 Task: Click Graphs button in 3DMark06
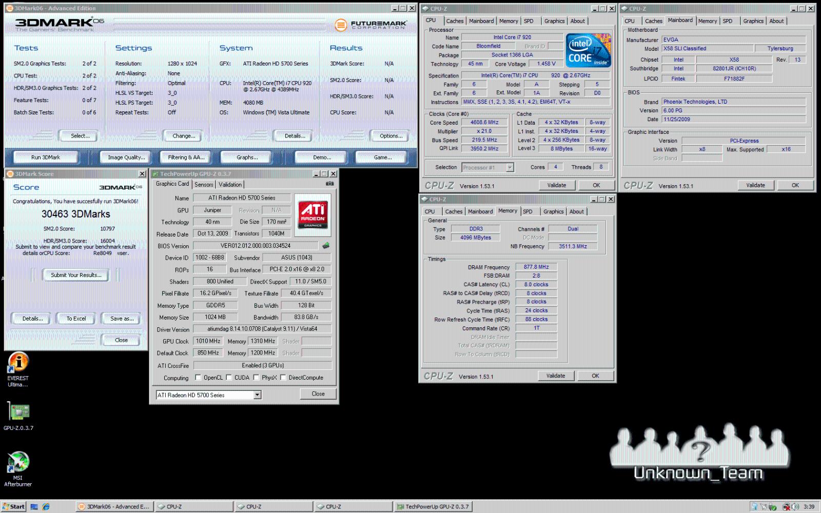point(247,157)
